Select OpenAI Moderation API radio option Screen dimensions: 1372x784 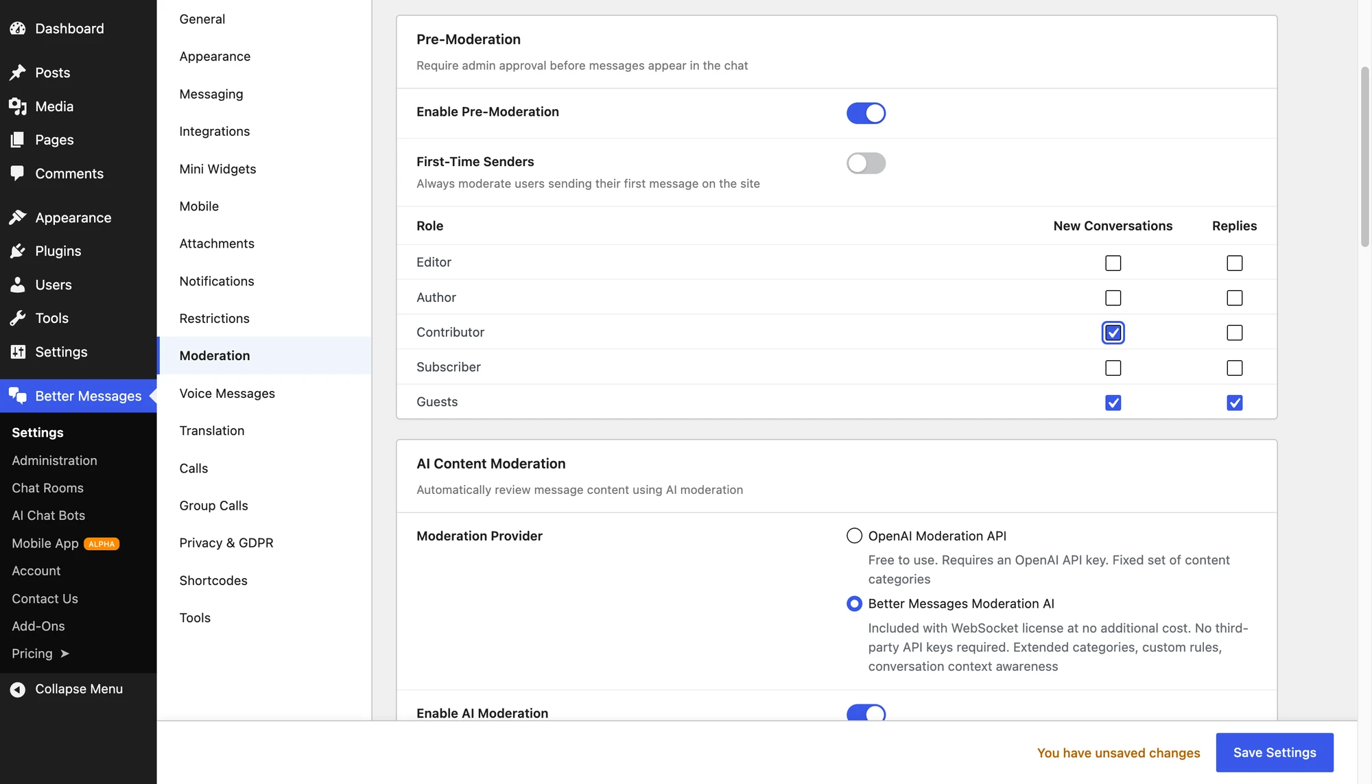point(854,536)
